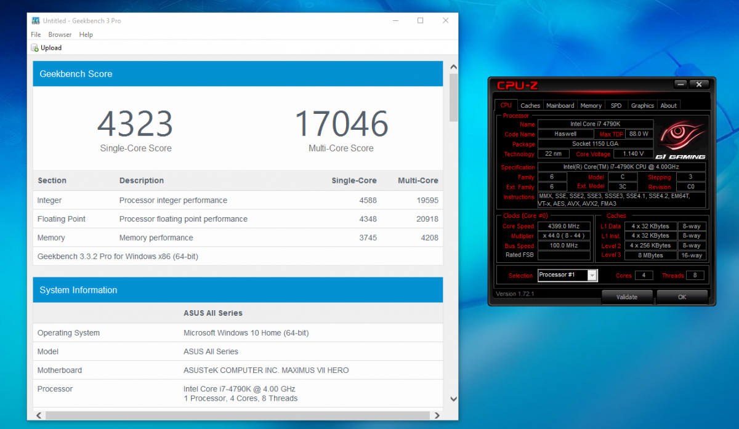Click the single-core score 4323
The width and height of the screenshot is (739, 429).
click(x=135, y=124)
